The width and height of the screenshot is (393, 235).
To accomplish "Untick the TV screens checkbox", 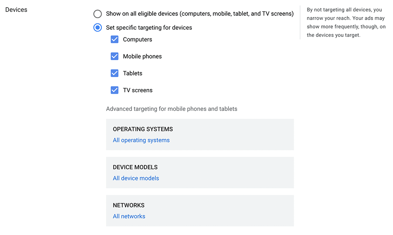I will pyautogui.click(x=115, y=90).
